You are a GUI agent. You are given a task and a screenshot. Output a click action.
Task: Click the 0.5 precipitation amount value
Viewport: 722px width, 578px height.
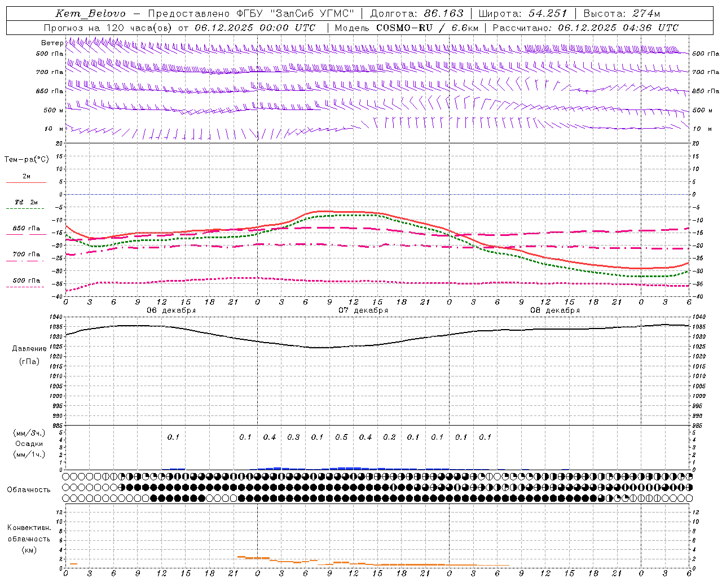pos(341,437)
